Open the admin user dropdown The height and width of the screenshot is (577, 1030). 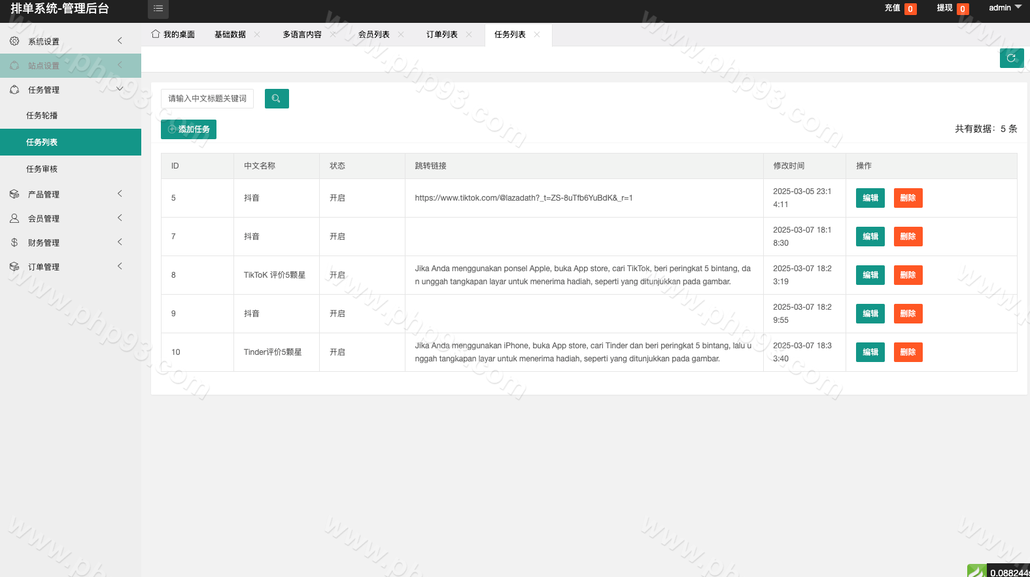pos(1004,8)
